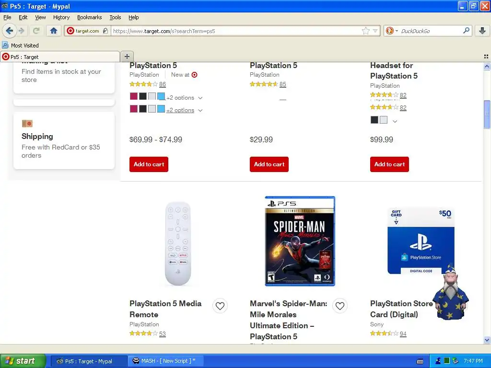Viewport: 491px width, 368px height.
Task: Click the wizard tray icon in system tray
Action: pyautogui.click(x=438, y=361)
